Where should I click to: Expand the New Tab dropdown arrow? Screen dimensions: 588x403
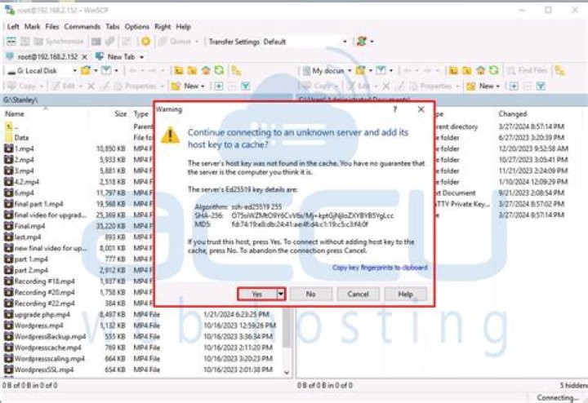[x=142, y=57]
